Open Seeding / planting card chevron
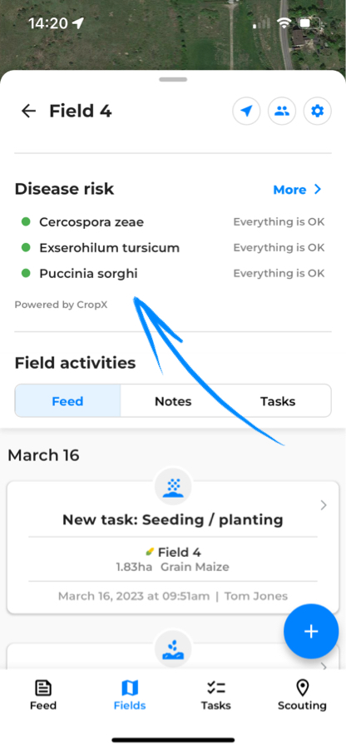The image size is (346, 750). (324, 505)
